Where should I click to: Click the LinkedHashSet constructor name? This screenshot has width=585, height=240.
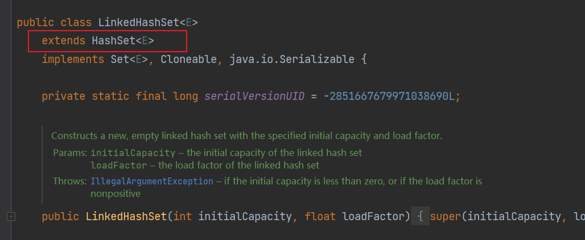(126, 217)
